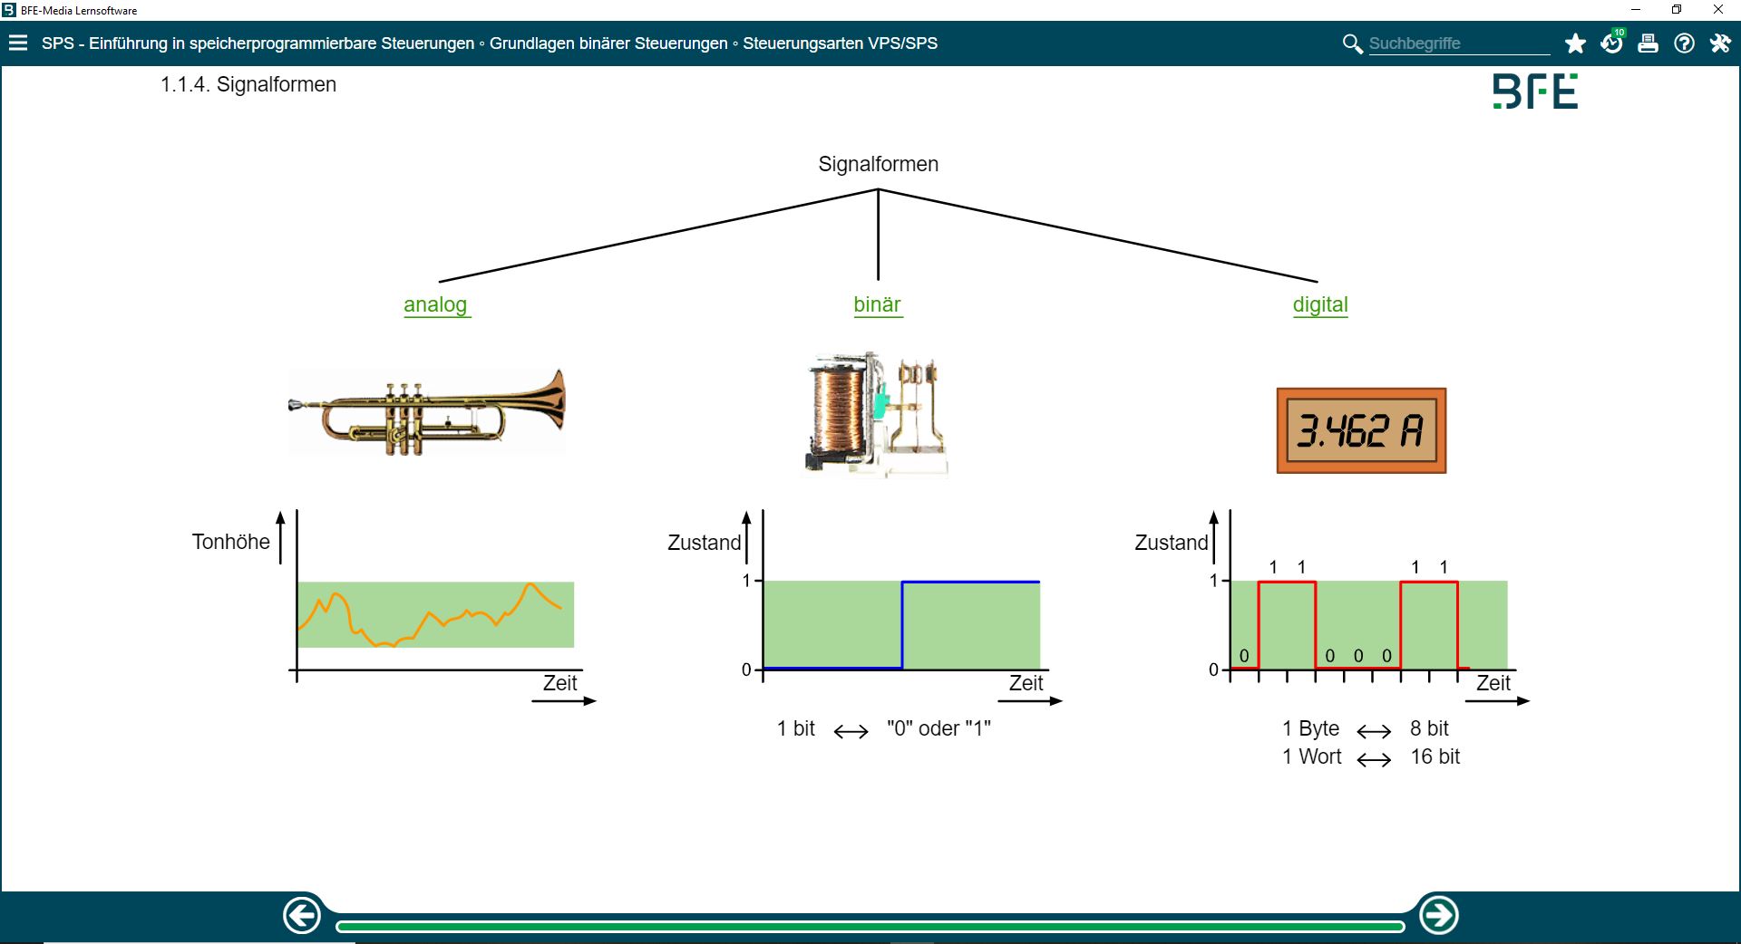Open favorites with the star icon
1741x944 pixels.
coord(1575,43)
